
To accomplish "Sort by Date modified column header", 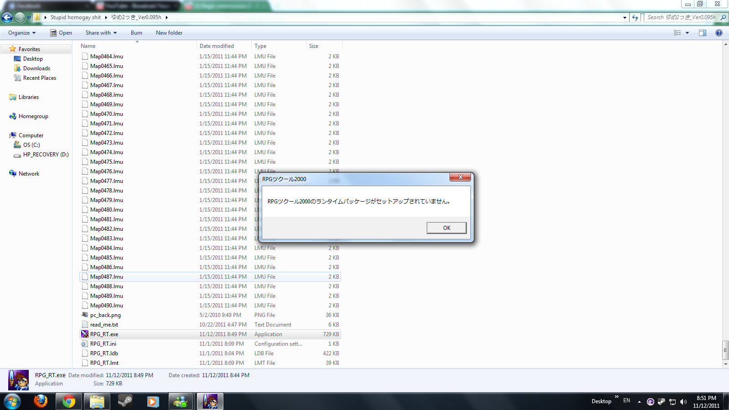I will [224, 46].
